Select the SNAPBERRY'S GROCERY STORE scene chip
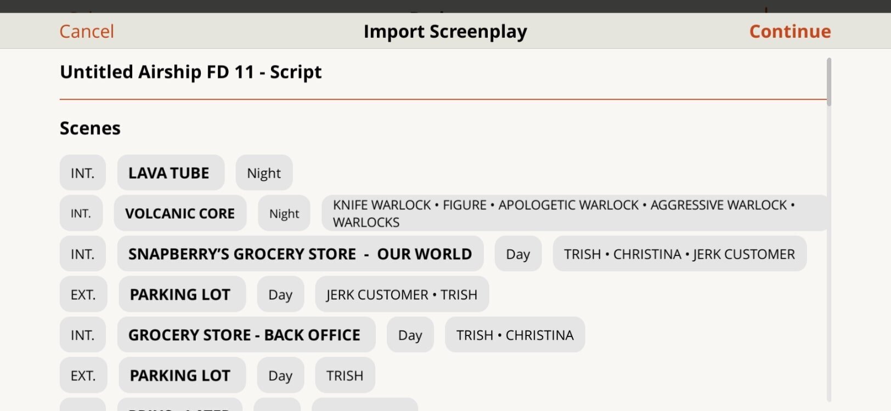891x411 pixels. [x=300, y=254]
